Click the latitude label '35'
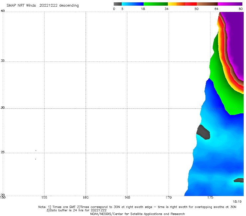The image size is (246, 216). point(3,60)
